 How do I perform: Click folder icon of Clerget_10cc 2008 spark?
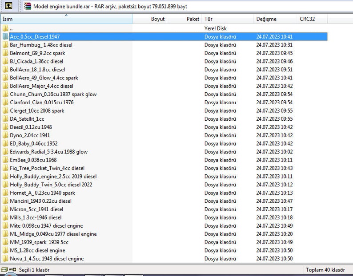tap(5, 110)
